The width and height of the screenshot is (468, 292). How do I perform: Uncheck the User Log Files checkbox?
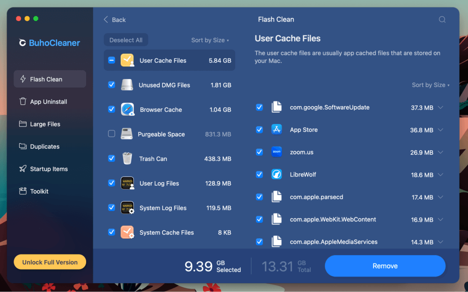[x=111, y=183]
